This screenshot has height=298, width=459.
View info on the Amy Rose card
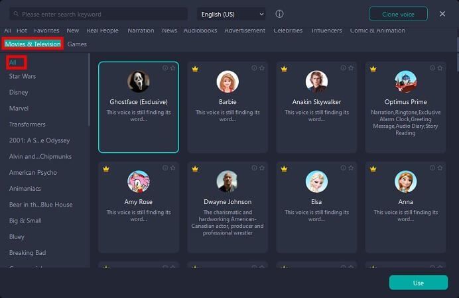pos(165,168)
